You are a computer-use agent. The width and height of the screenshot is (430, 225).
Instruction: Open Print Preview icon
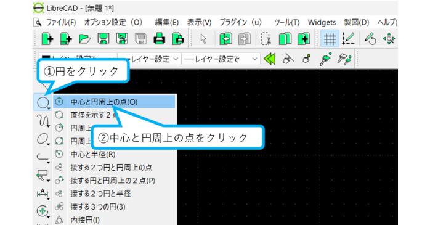point(178,39)
